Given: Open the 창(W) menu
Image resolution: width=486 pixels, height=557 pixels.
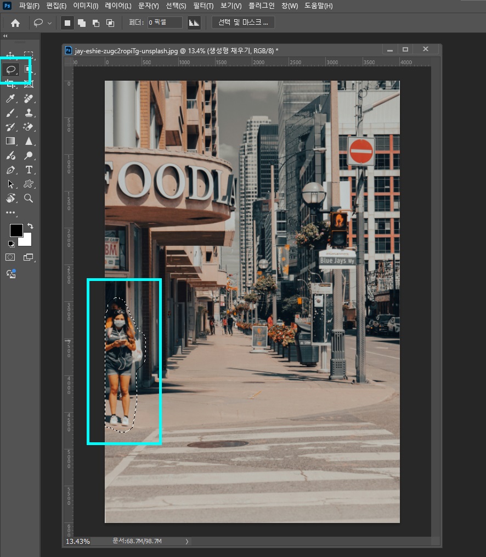Looking at the screenshot, I should (x=290, y=5).
